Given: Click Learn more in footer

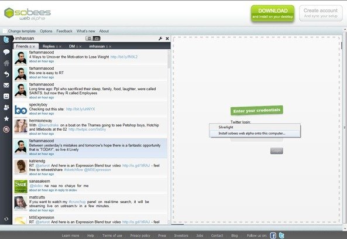Looking at the screenshot, I should pos(70,235).
